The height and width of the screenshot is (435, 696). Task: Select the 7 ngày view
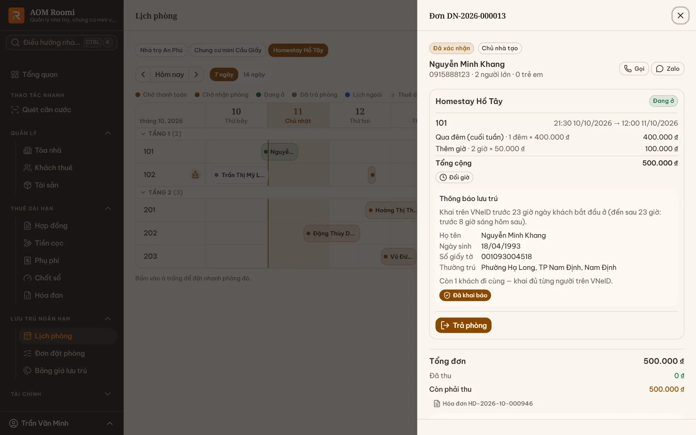tap(224, 74)
